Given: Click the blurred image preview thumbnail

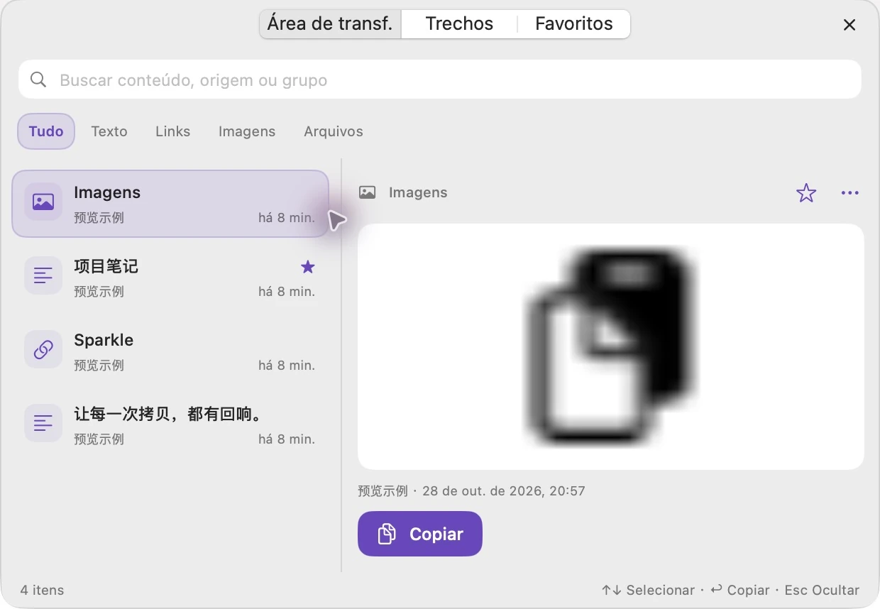Looking at the screenshot, I should click(x=611, y=347).
